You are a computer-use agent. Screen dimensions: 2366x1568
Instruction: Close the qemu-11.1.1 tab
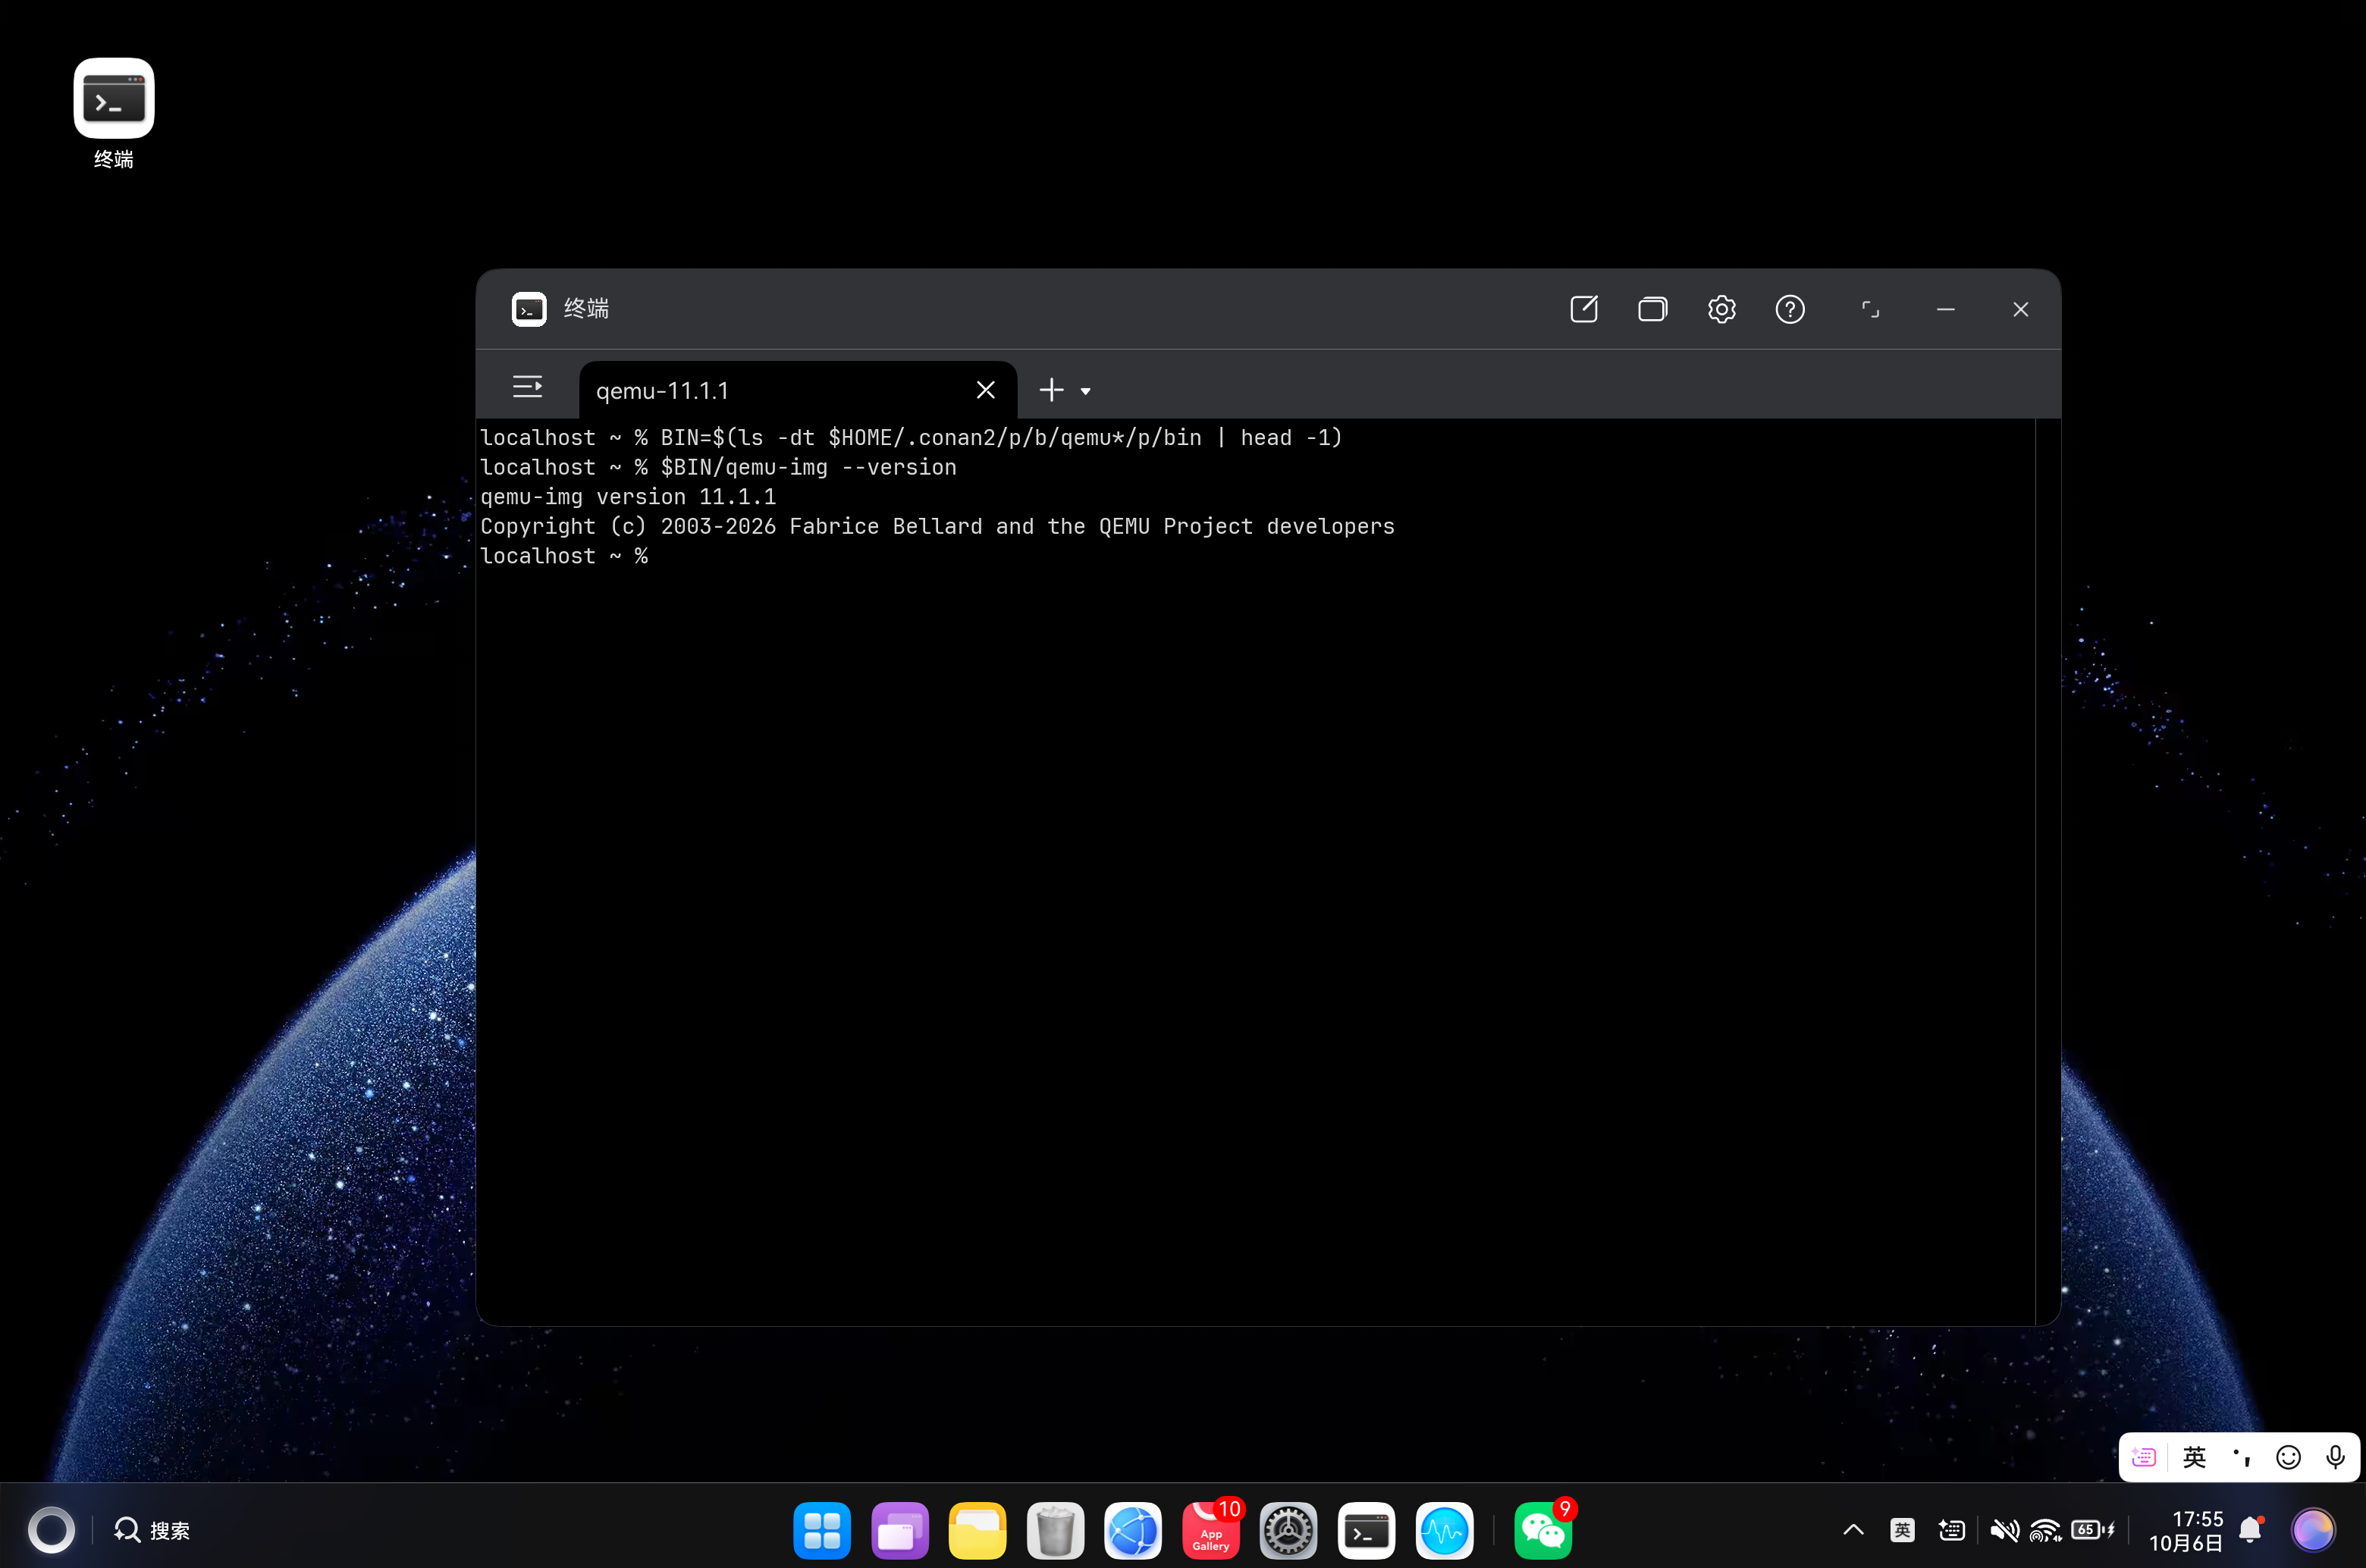pyautogui.click(x=985, y=390)
